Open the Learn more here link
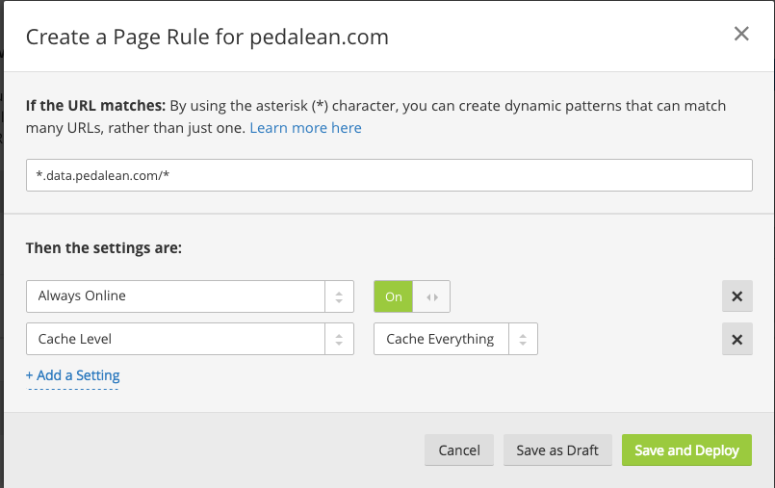This screenshot has height=488, width=775. point(305,127)
